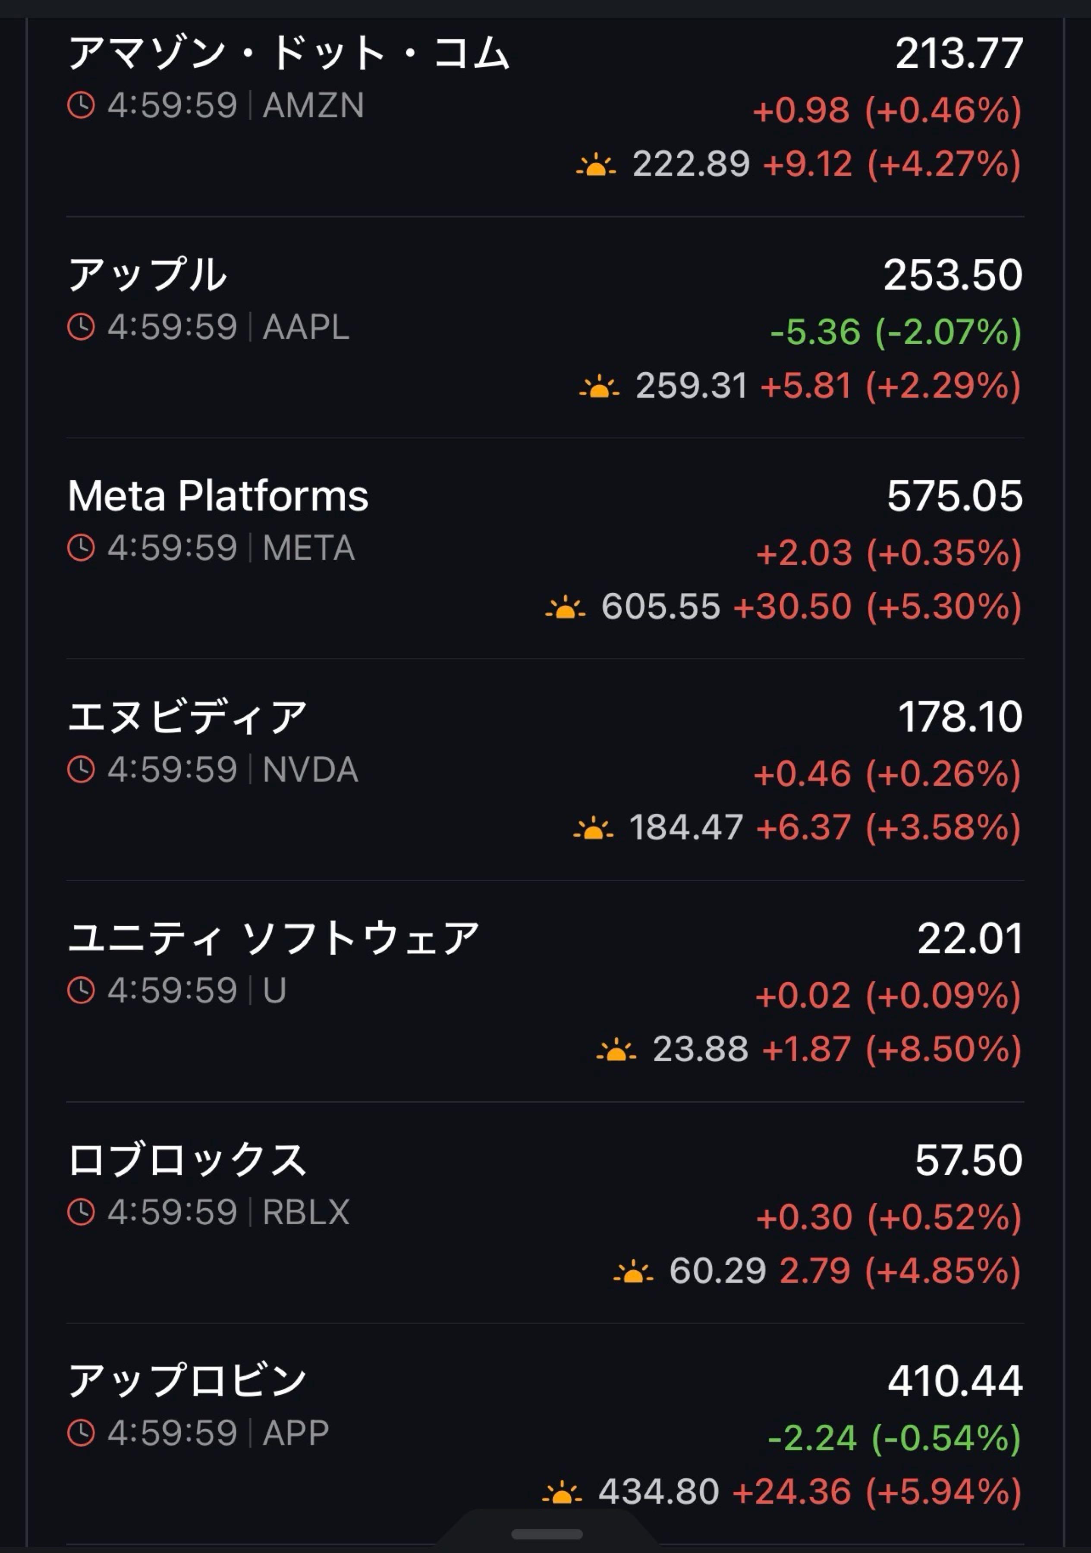Tap the clock icon beside AMZN
Viewport: 1091px width, 1553px height.
tap(81, 106)
